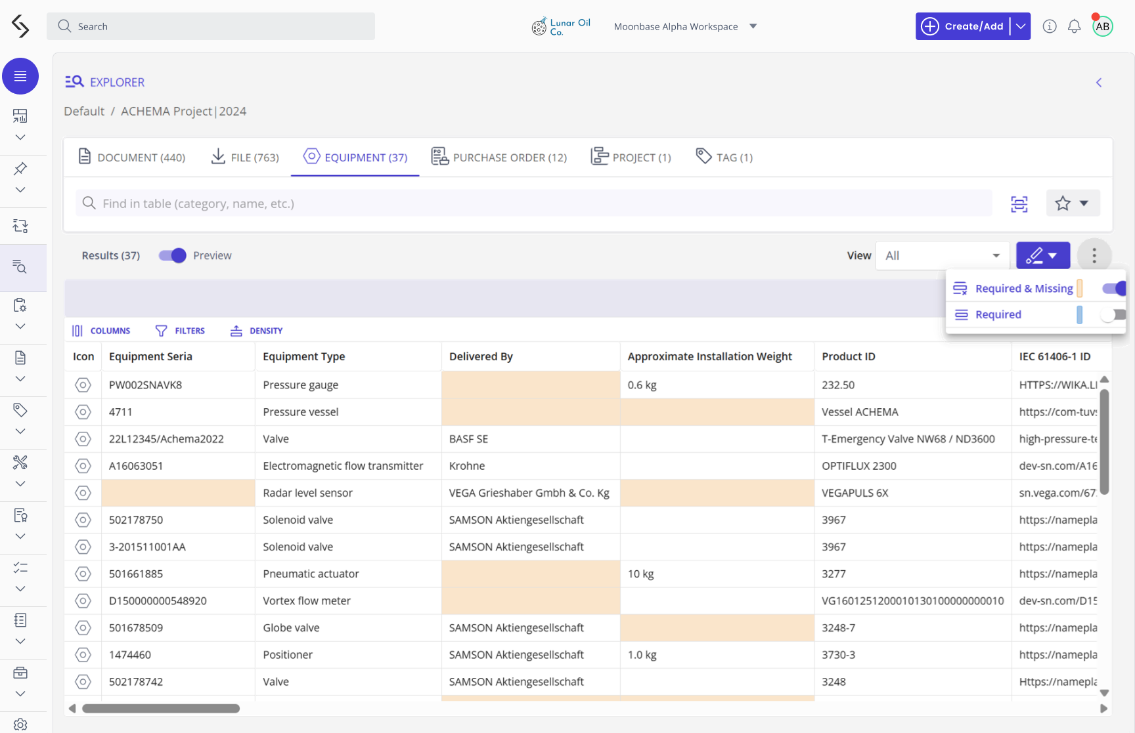Screen dimensions: 1135x733
Task: Open the pin sidebar icon
Action: click(x=20, y=169)
